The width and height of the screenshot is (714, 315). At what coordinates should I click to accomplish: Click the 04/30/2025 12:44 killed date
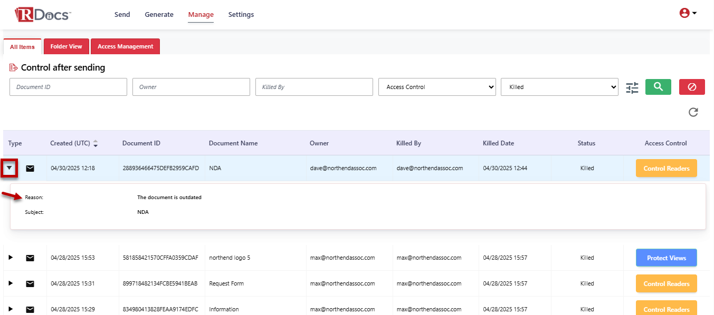point(505,169)
